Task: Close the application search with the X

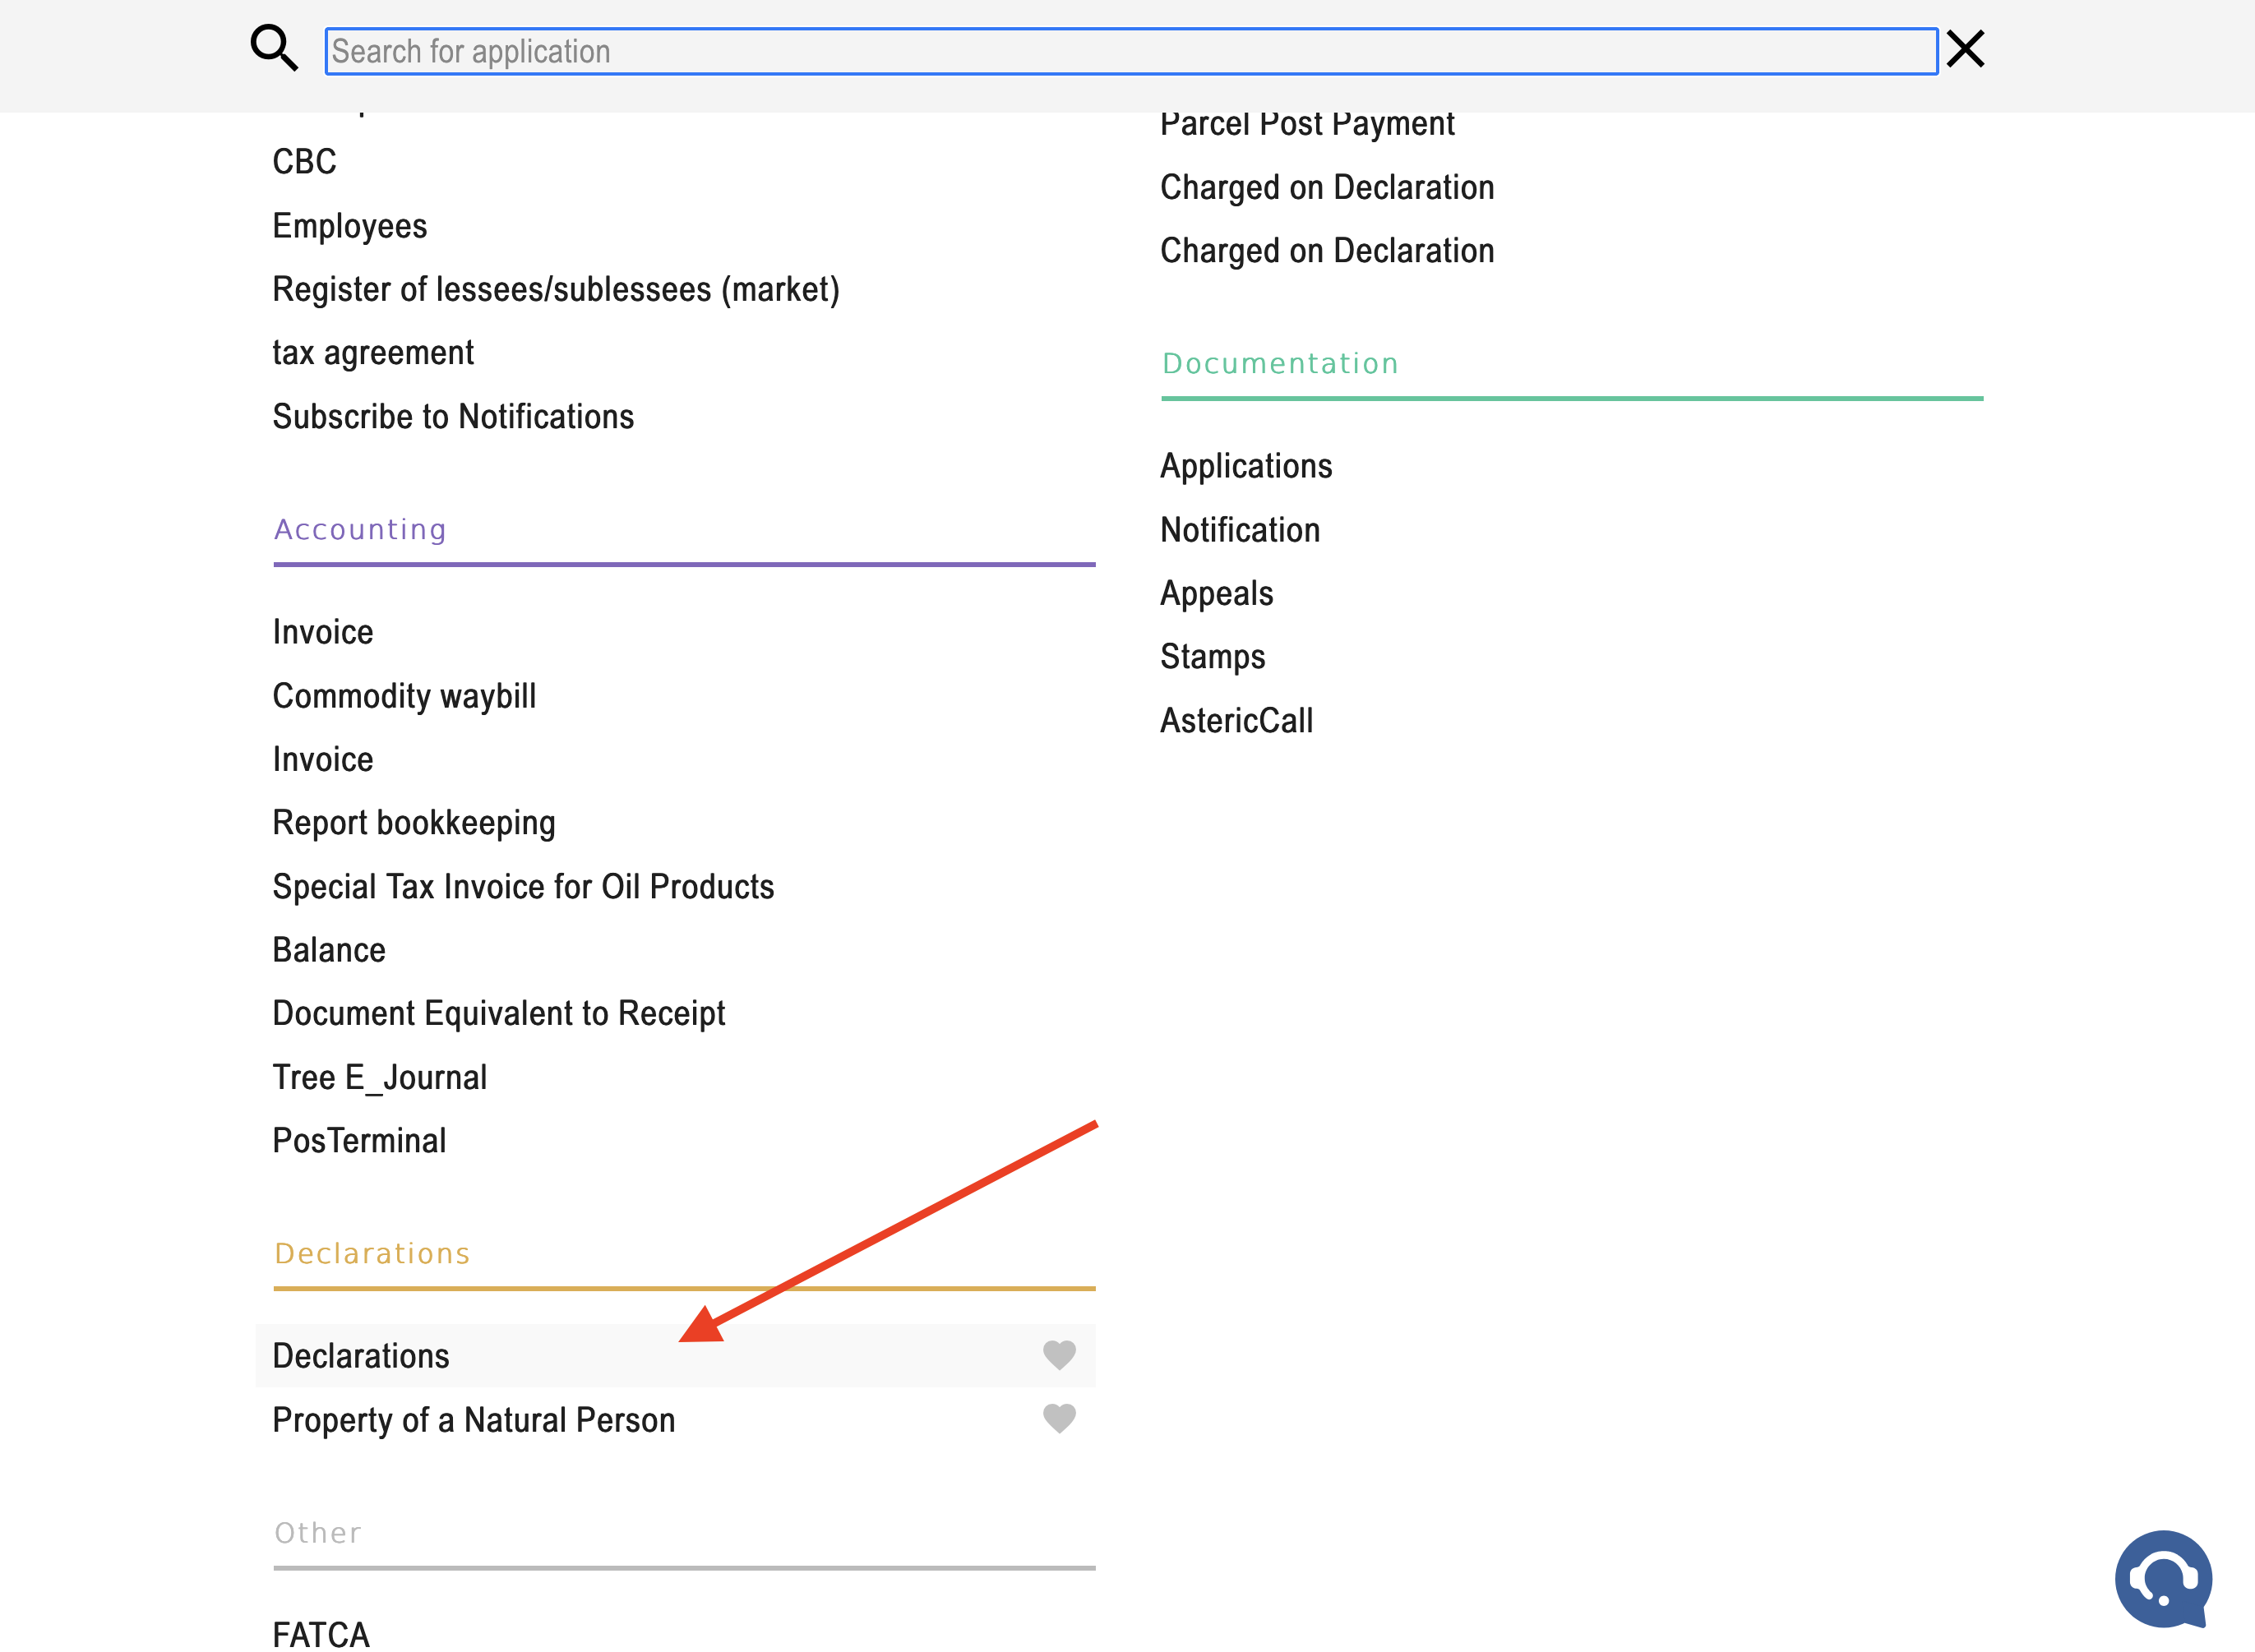Action: 1965,49
